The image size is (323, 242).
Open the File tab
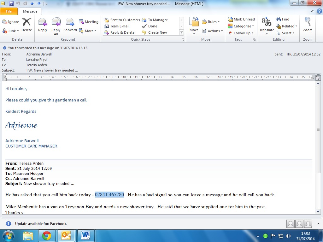click(x=9, y=11)
